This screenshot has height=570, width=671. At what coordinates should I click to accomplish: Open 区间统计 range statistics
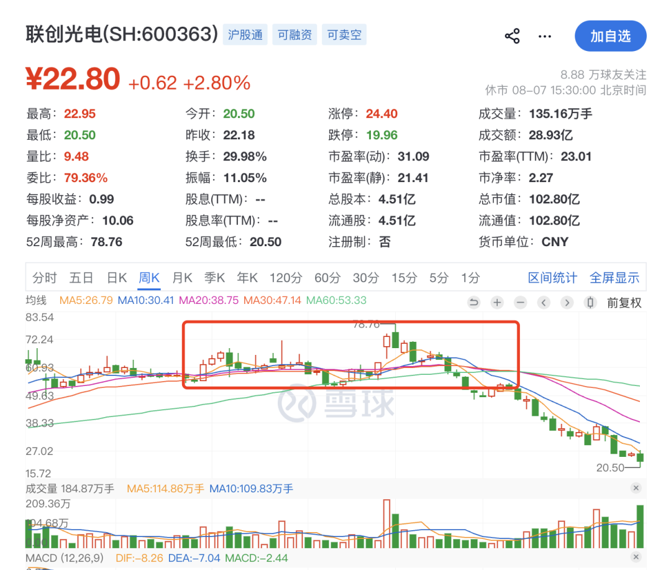pos(552,278)
